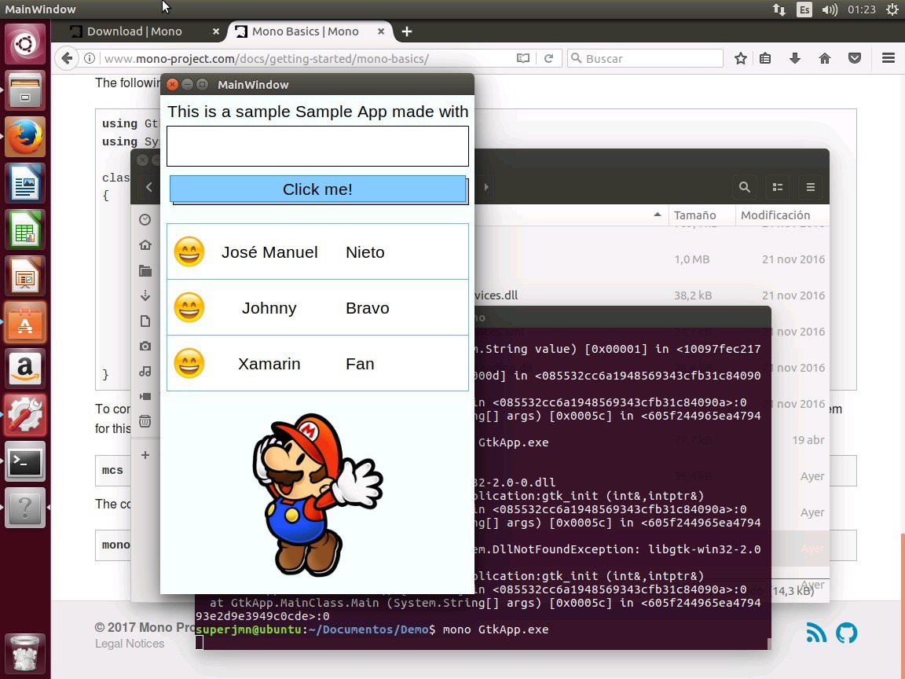Open Es keyboard layout indicator
The width and height of the screenshot is (905, 679).
pos(804,9)
